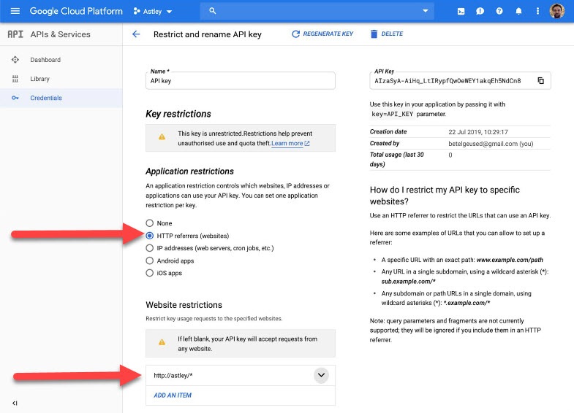
Task: Expand the search bar dropdown arrow
Action: [x=425, y=12]
